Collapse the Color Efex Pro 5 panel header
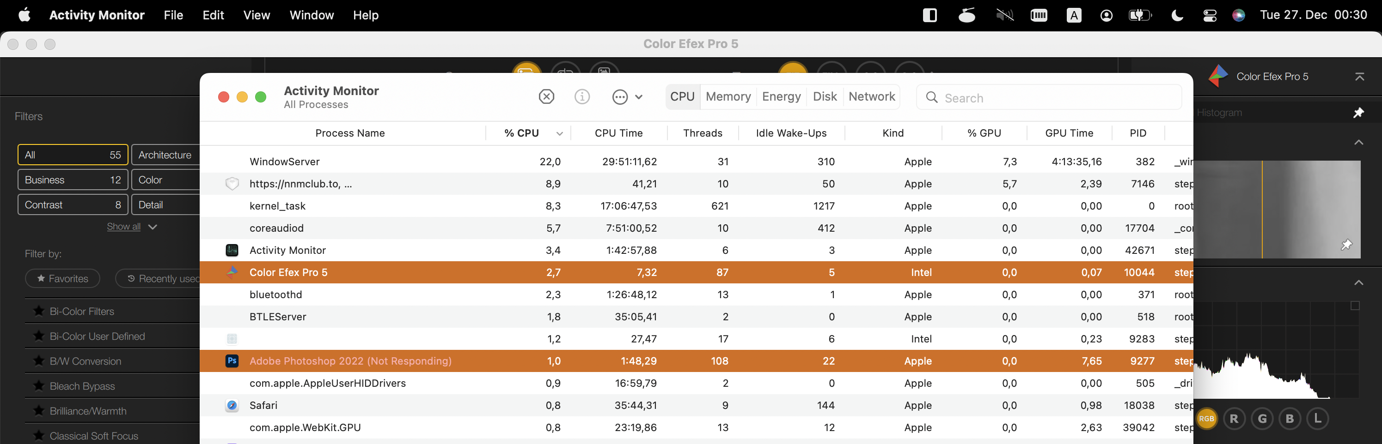 pyautogui.click(x=1359, y=77)
